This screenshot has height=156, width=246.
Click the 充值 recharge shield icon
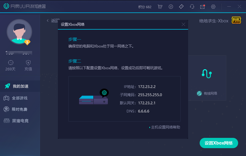point(28,63)
